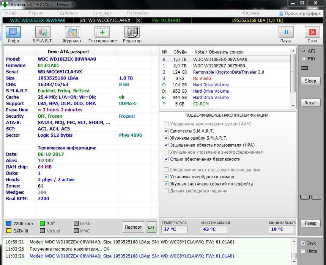Select the PIO radio button
The height and width of the screenshot is (265, 326).
pyautogui.click(x=304, y=59)
